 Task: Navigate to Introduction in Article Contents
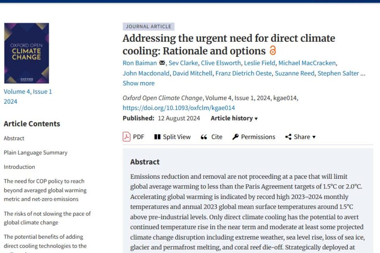19,167
